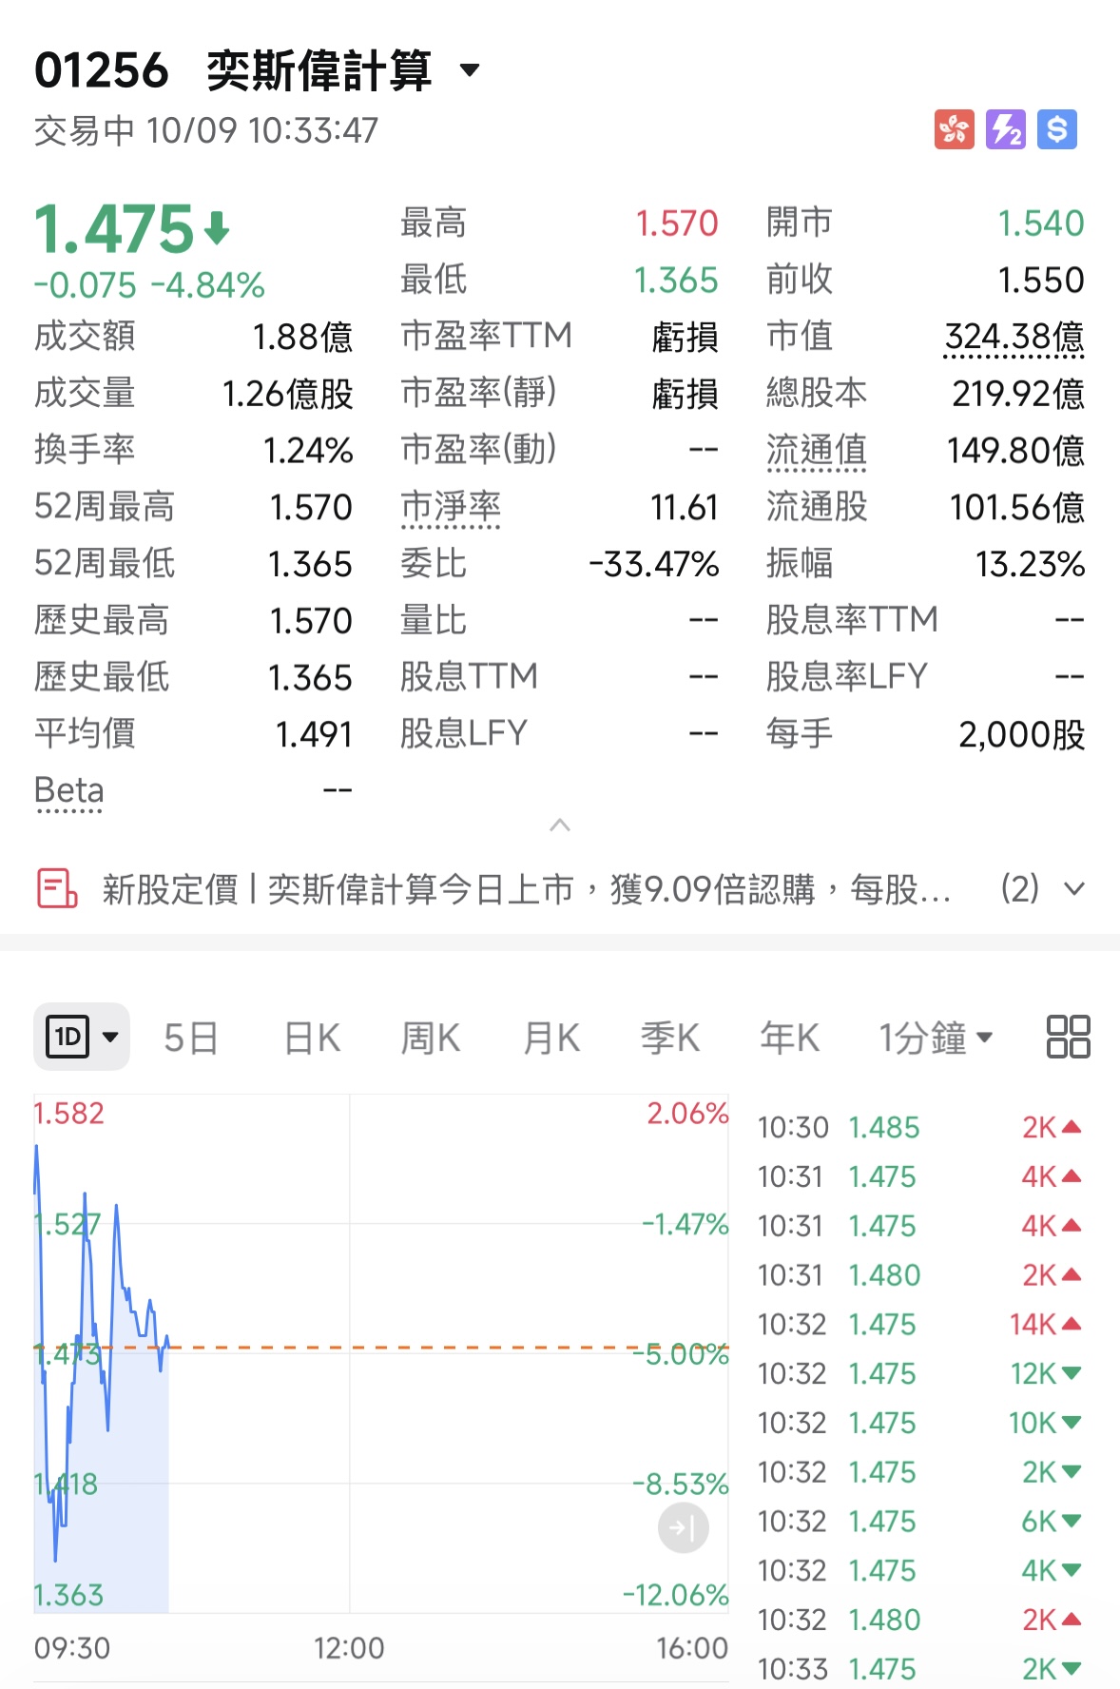This screenshot has height=1689, width=1120.
Task: Tap the 總股本 value 219.92億
Action: point(1018,394)
